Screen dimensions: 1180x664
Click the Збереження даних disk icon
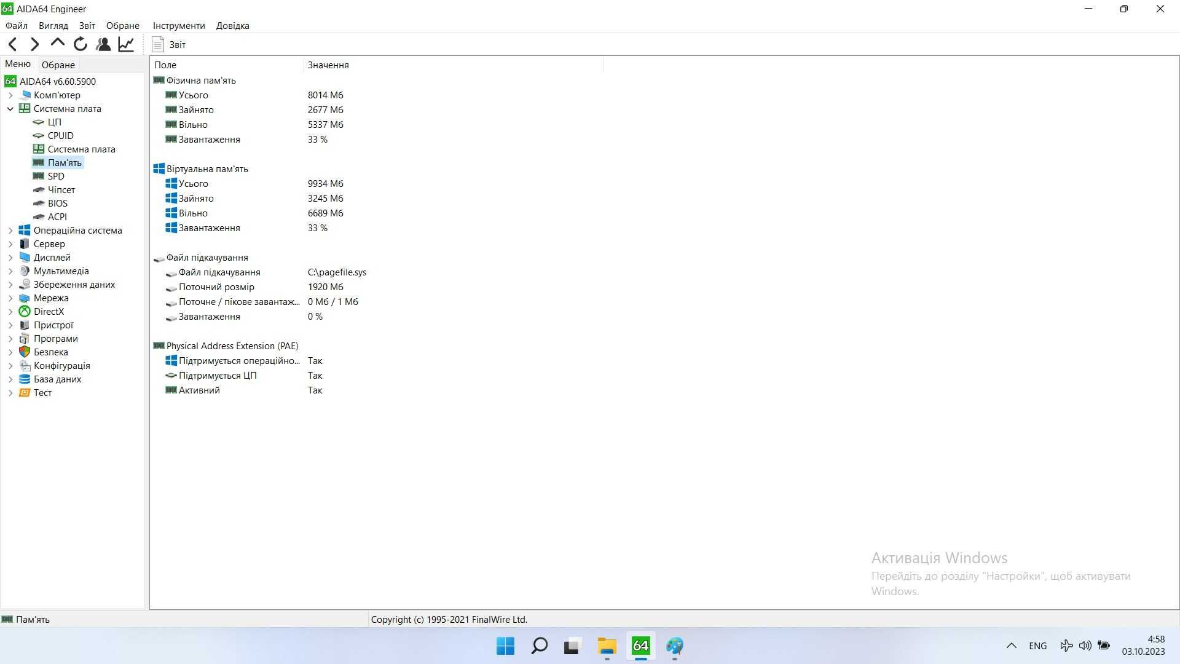pos(25,285)
